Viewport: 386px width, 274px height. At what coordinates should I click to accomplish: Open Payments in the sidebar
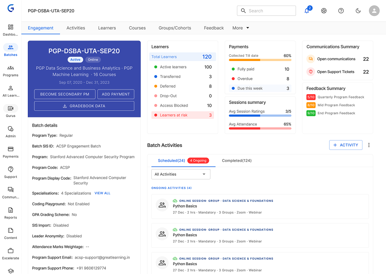(10, 149)
